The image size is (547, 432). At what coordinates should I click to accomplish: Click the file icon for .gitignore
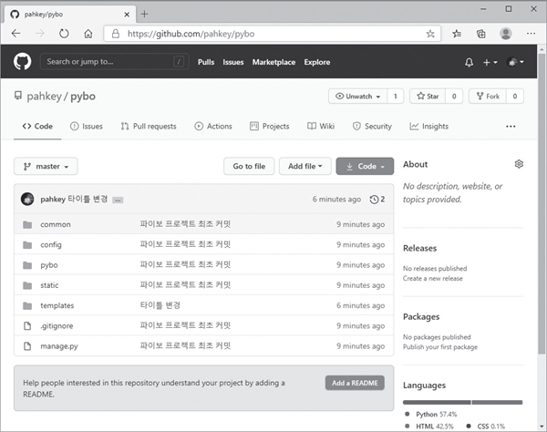[27, 325]
